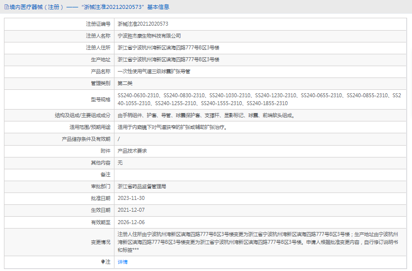Click the 批准日期 row label
This screenshot has width=412, height=271.
point(101,198)
